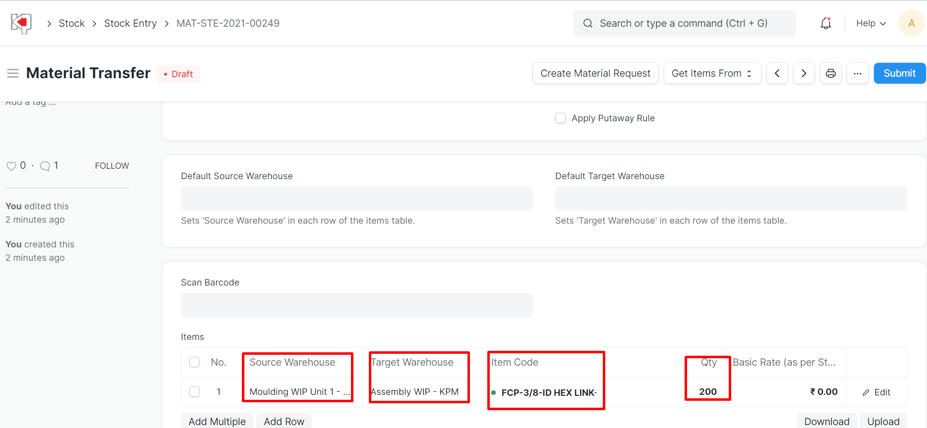The width and height of the screenshot is (927, 428).
Task: Click the print icon
Action: point(830,73)
